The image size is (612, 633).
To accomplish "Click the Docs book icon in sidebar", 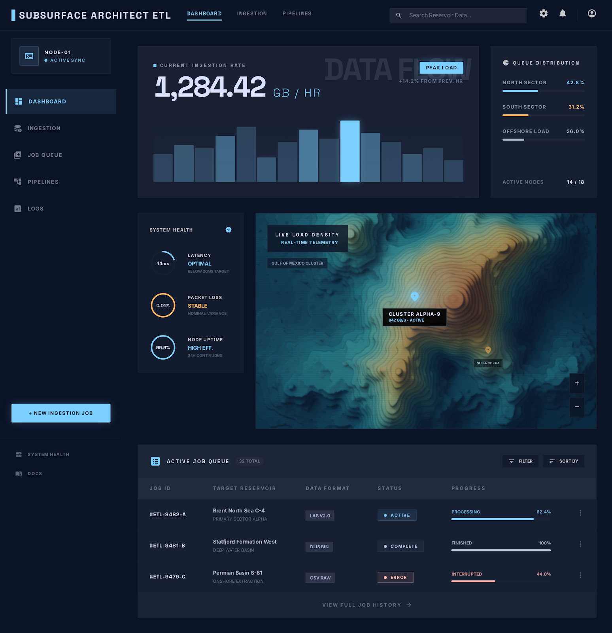I will (19, 474).
